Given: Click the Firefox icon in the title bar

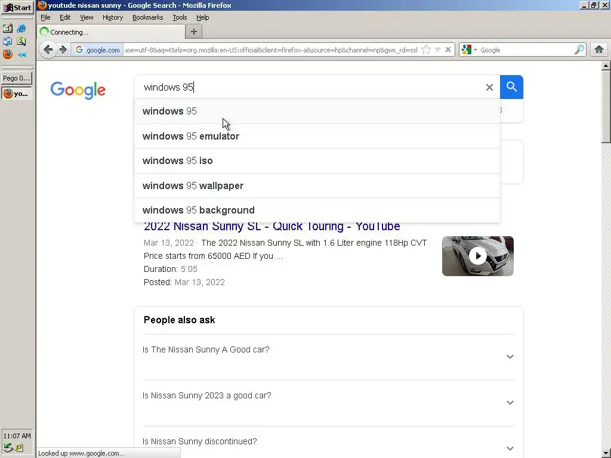Looking at the screenshot, I should (42, 5).
